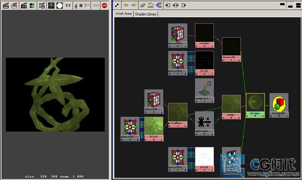The width and height of the screenshot is (302, 180).
Task: Set real size with the 1:1 button
Action: click(68, 6)
